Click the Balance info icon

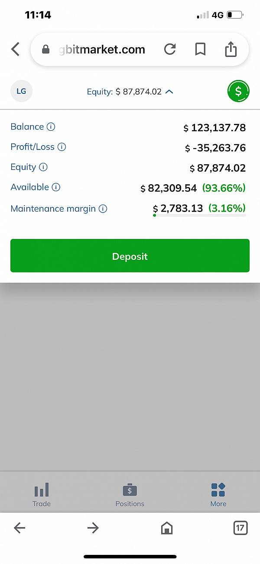(51, 127)
